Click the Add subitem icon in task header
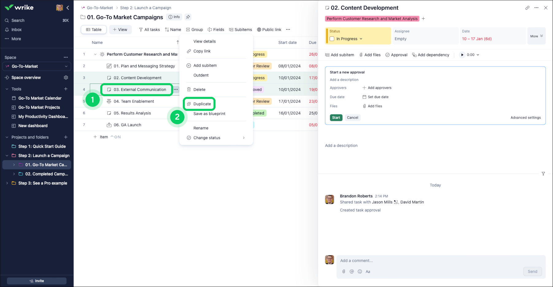553x287 pixels. coord(327,55)
